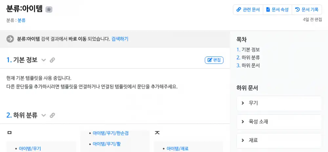Collapse the 하위 분류 section chevron

(44, 115)
